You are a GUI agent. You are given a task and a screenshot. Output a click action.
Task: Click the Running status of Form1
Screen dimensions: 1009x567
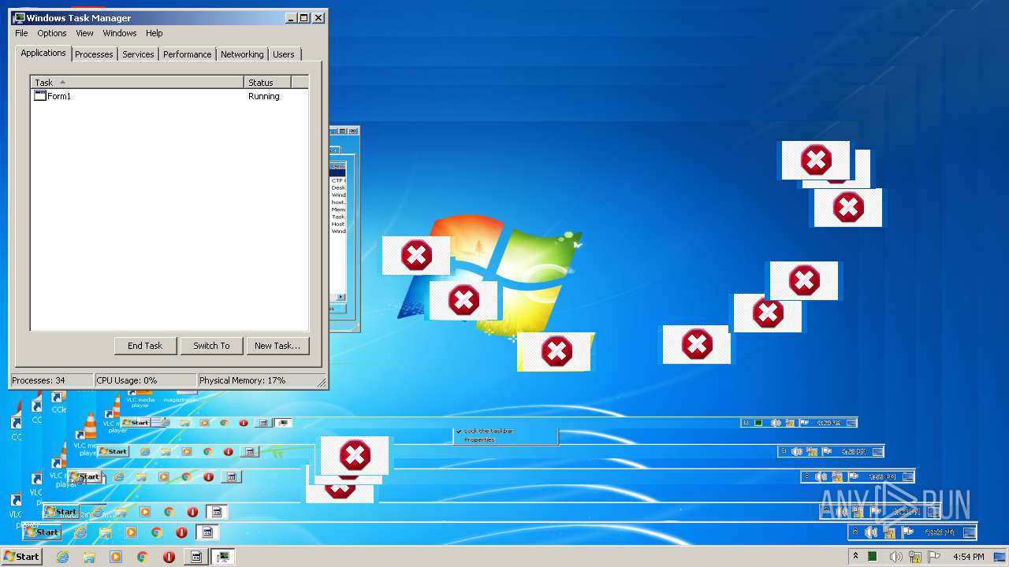(264, 96)
